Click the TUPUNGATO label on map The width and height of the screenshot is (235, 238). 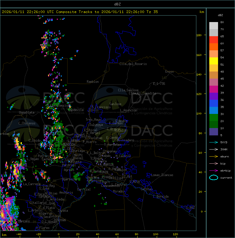click(x=46, y=196)
